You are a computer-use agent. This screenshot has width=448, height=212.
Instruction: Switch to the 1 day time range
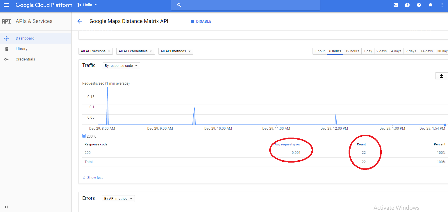[368, 51]
